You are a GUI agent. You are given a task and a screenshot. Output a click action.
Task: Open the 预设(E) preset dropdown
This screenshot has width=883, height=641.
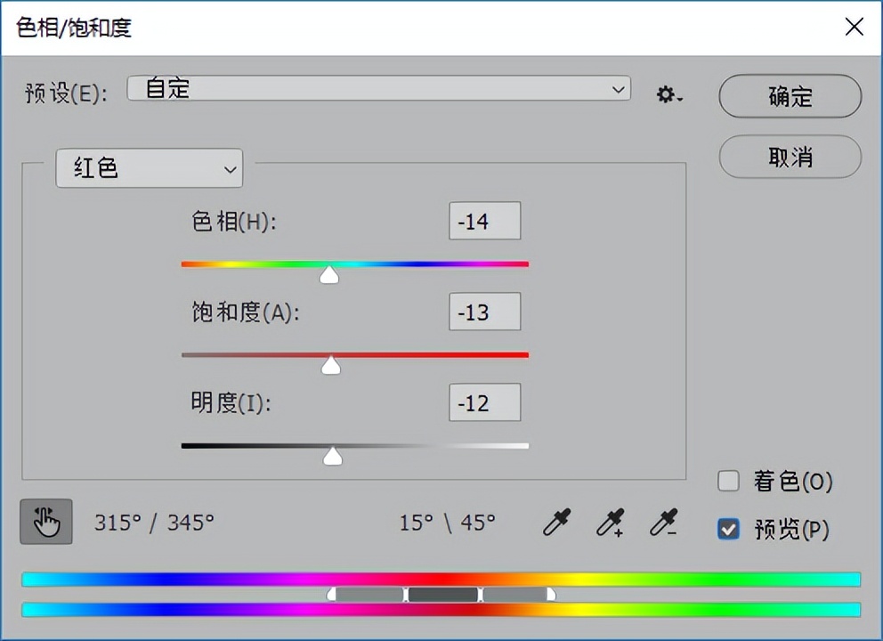(378, 89)
